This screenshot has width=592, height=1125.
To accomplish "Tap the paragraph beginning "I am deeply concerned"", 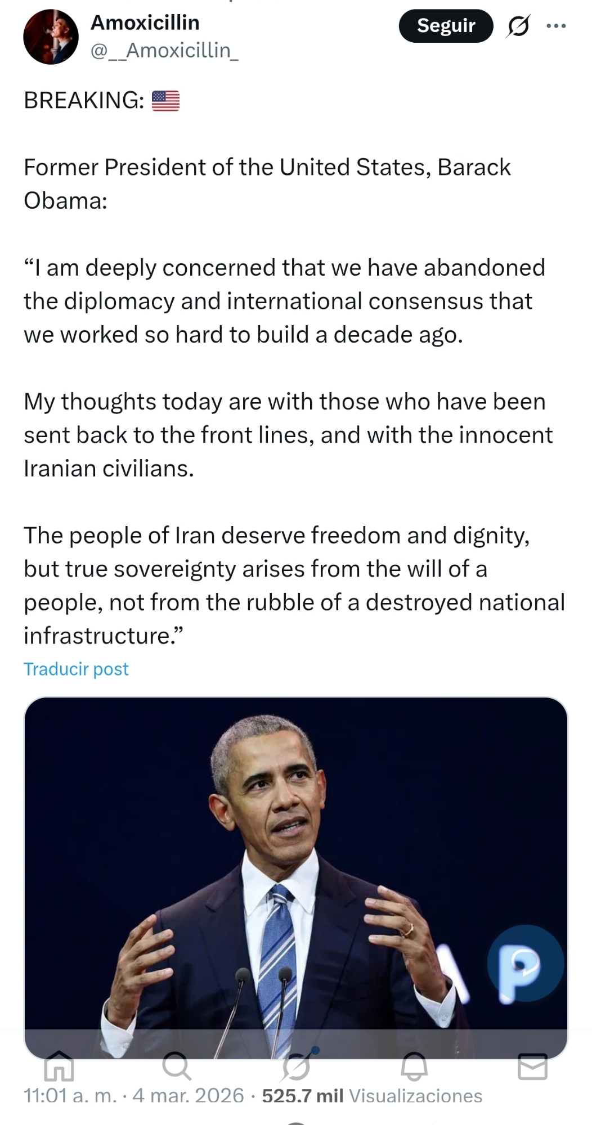I will point(284,301).
